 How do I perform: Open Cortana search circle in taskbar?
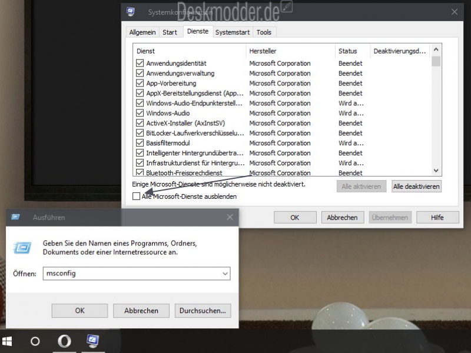click(35, 341)
